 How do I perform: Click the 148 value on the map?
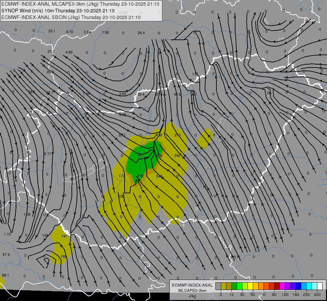[x=45, y=236]
